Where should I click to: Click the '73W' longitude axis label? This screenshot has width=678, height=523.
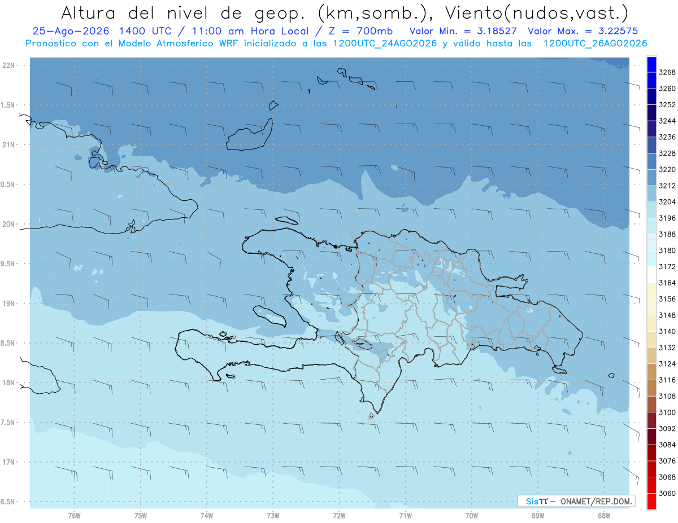coord(273,516)
